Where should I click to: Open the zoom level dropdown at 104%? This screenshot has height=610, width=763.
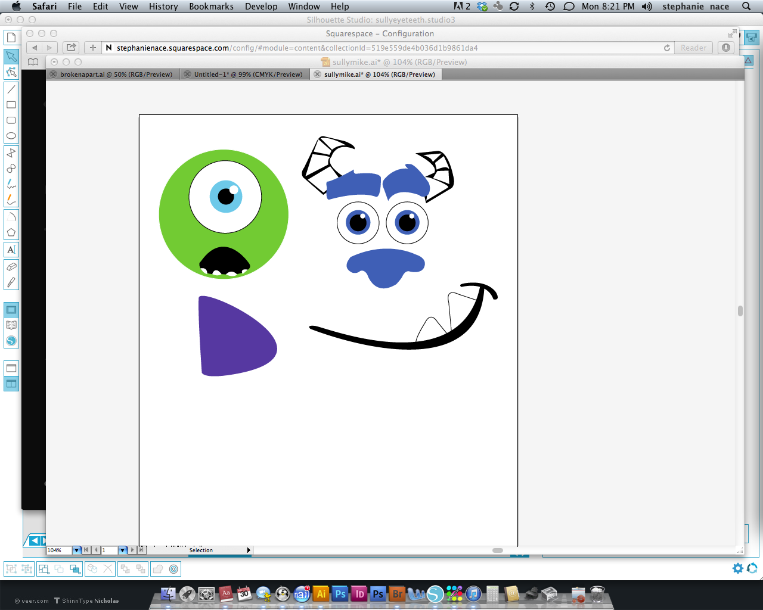pos(76,550)
